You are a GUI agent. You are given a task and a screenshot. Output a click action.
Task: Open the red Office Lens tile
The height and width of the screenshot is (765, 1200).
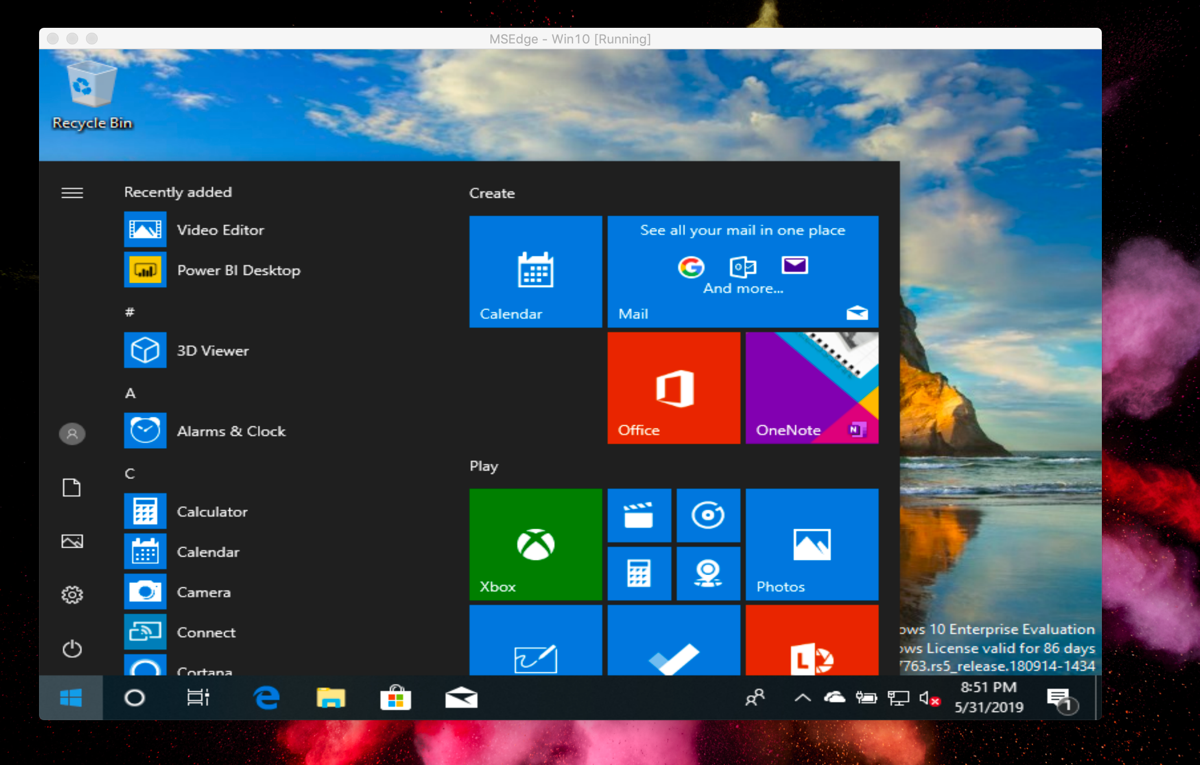[812, 641]
